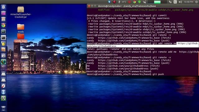Open the Trash at dock bottom
The width and height of the screenshot is (199, 112).
[3, 108]
